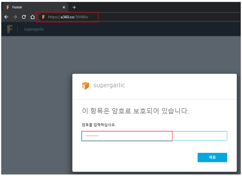242x176 pixels.
Task: Click the 암호로 보호되어 있습니다 heading
Action: 135,111
